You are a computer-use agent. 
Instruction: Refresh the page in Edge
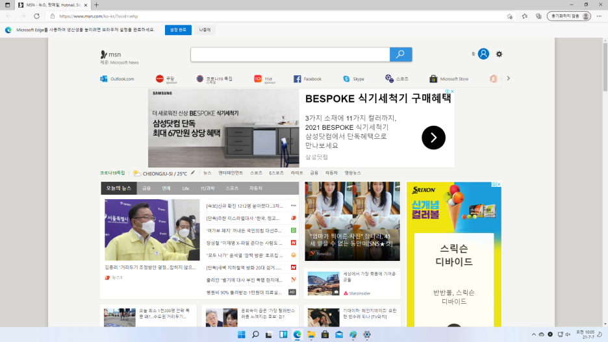point(37,16)
